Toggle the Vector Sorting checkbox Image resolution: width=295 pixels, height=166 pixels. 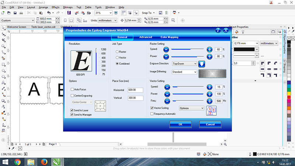(x=152, y=108)
